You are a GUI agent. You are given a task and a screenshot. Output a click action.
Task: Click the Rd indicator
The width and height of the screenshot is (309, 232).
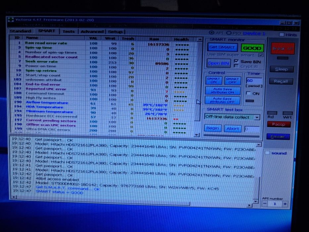(x=272, y=113)
